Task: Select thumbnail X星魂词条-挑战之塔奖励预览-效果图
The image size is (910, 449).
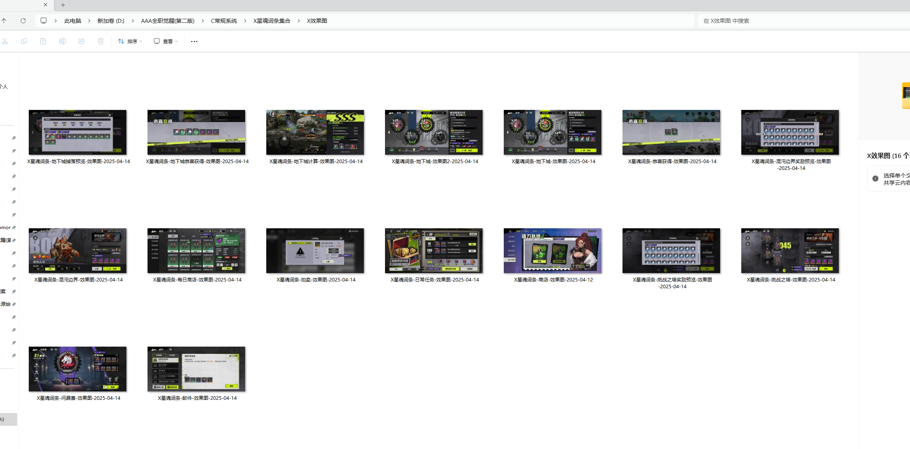Action: pyautogui.click(x=671, y=251)
